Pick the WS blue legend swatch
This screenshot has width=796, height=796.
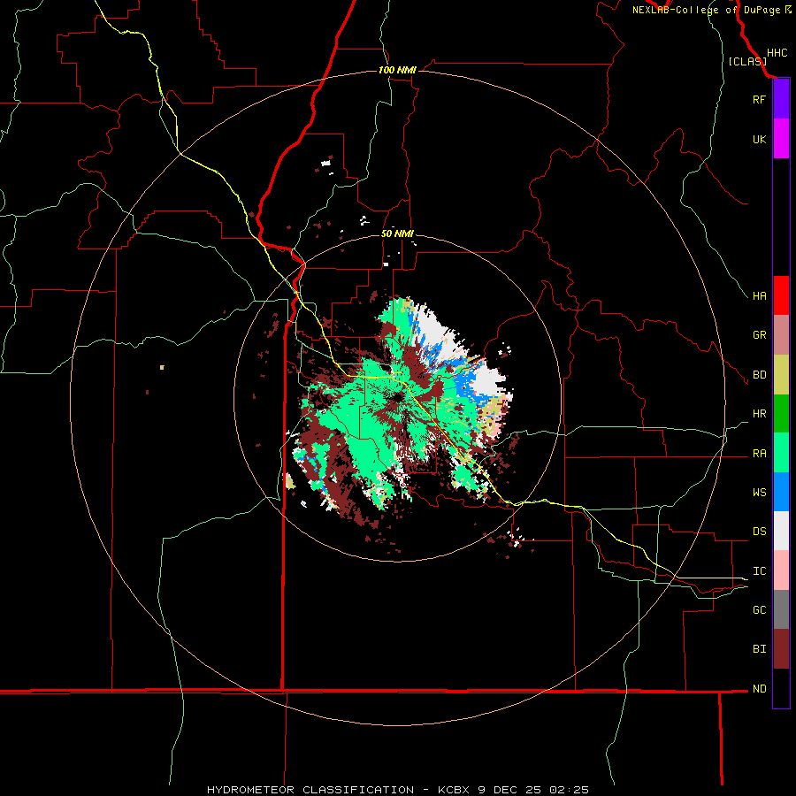click(781, 492)
